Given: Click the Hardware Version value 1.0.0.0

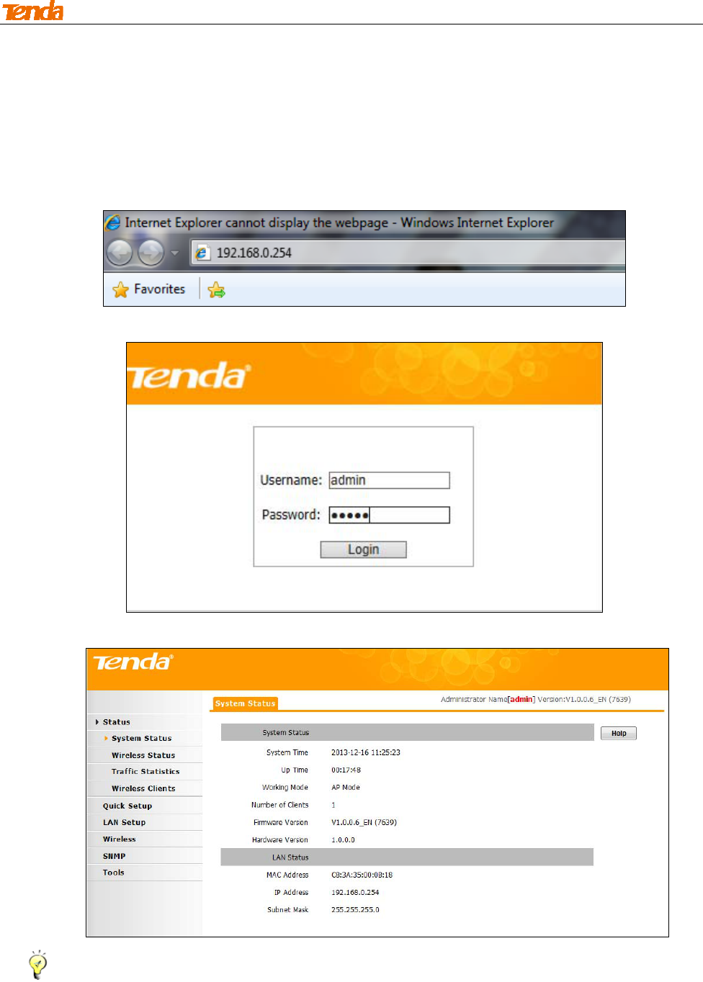Looking at the screenshot, I should [x=343, y=839].
